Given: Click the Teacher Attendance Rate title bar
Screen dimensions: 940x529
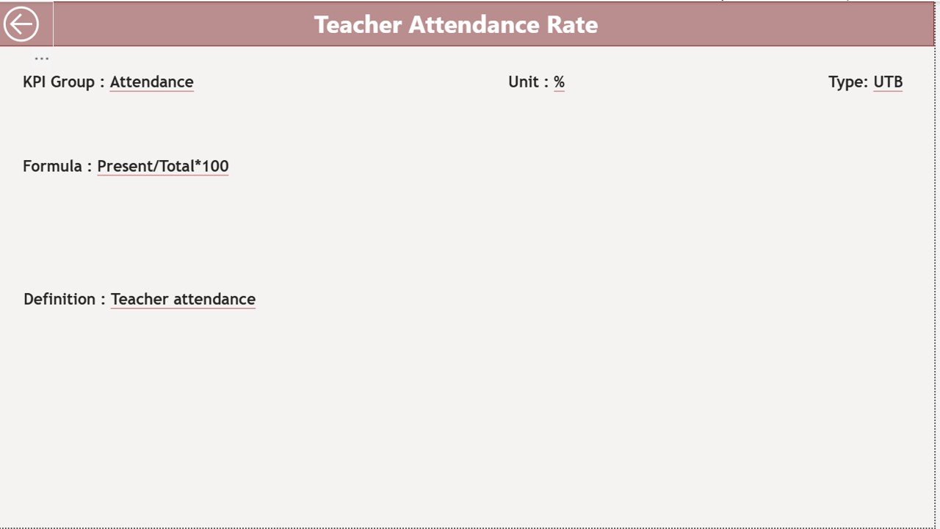Looking at the screenshot, I should 456,24.
